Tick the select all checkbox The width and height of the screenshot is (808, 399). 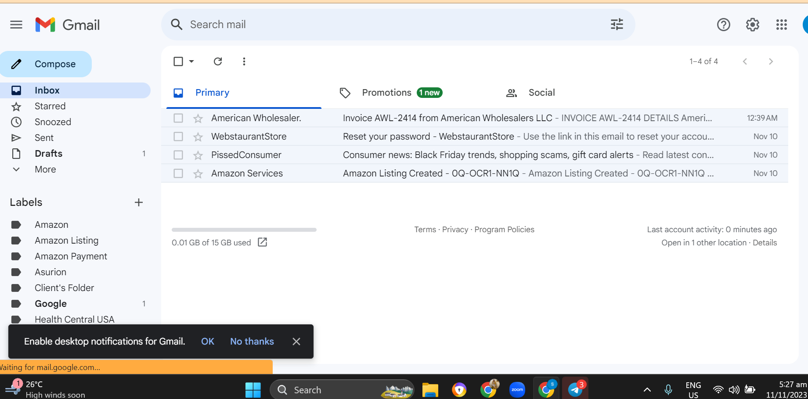tap(178, 61)
